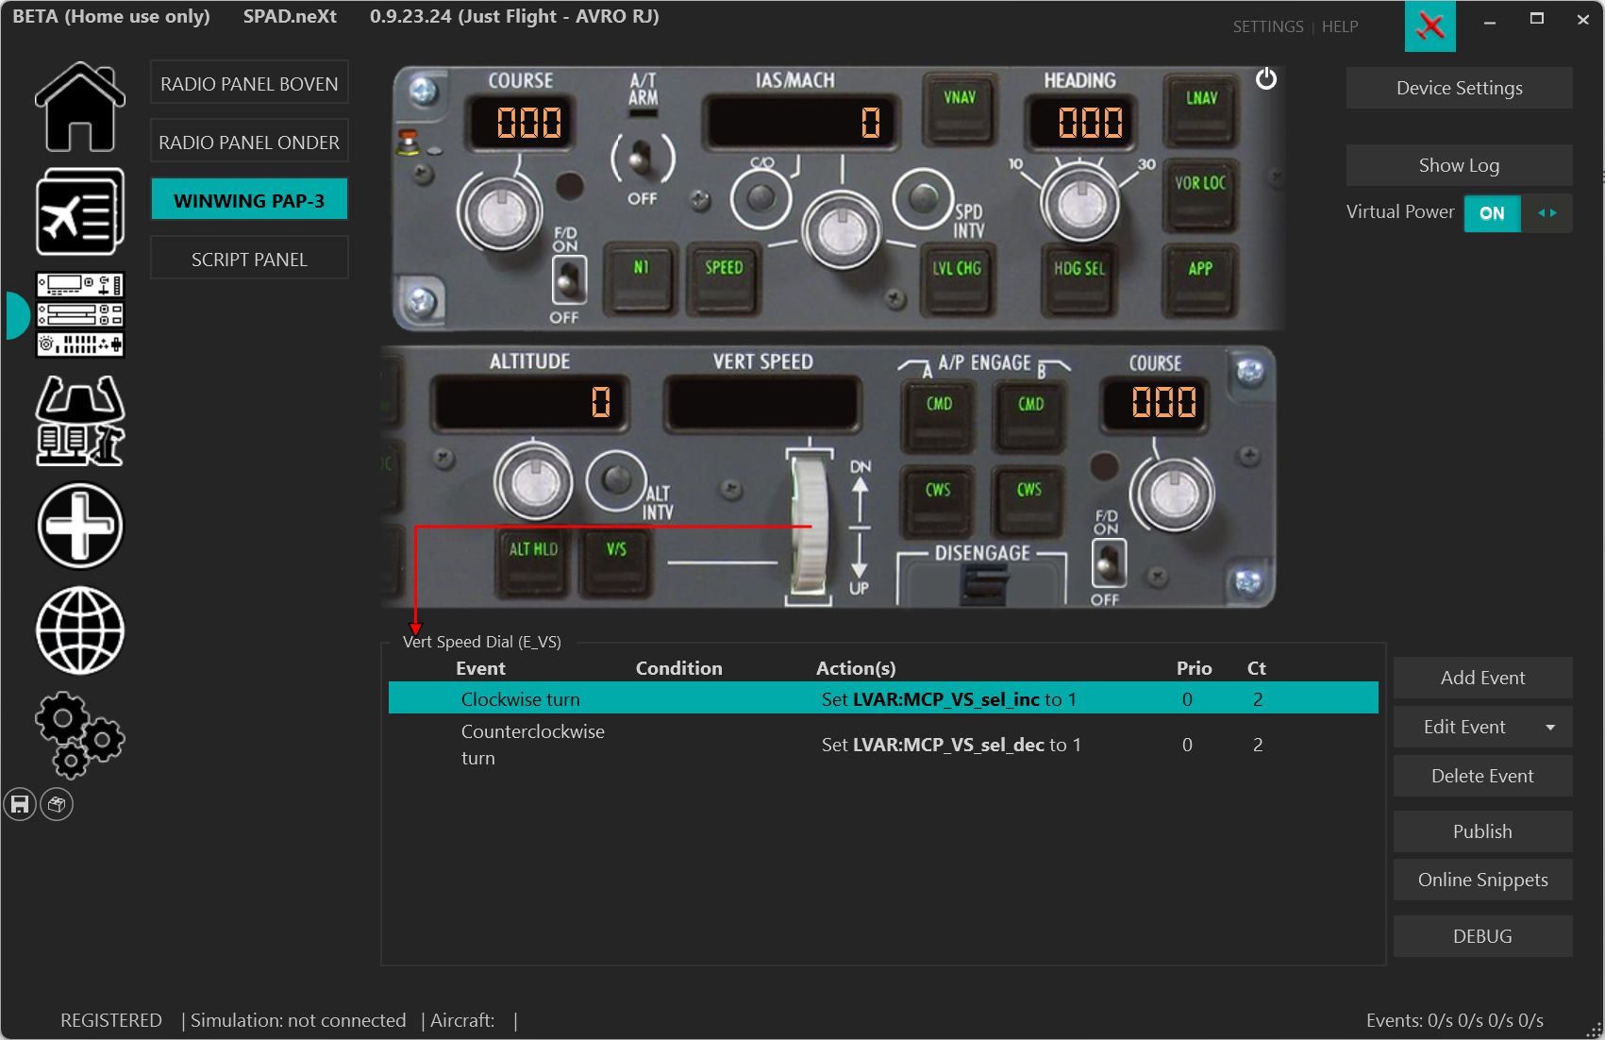
Task: Open the aircraft profiles icon
Action: 80,211
